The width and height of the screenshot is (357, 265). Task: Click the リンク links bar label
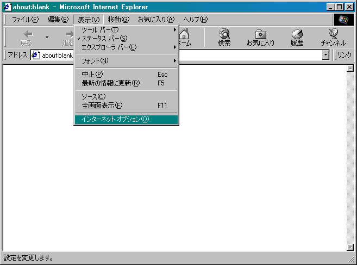pyautogui.click(x=345, y=55)
